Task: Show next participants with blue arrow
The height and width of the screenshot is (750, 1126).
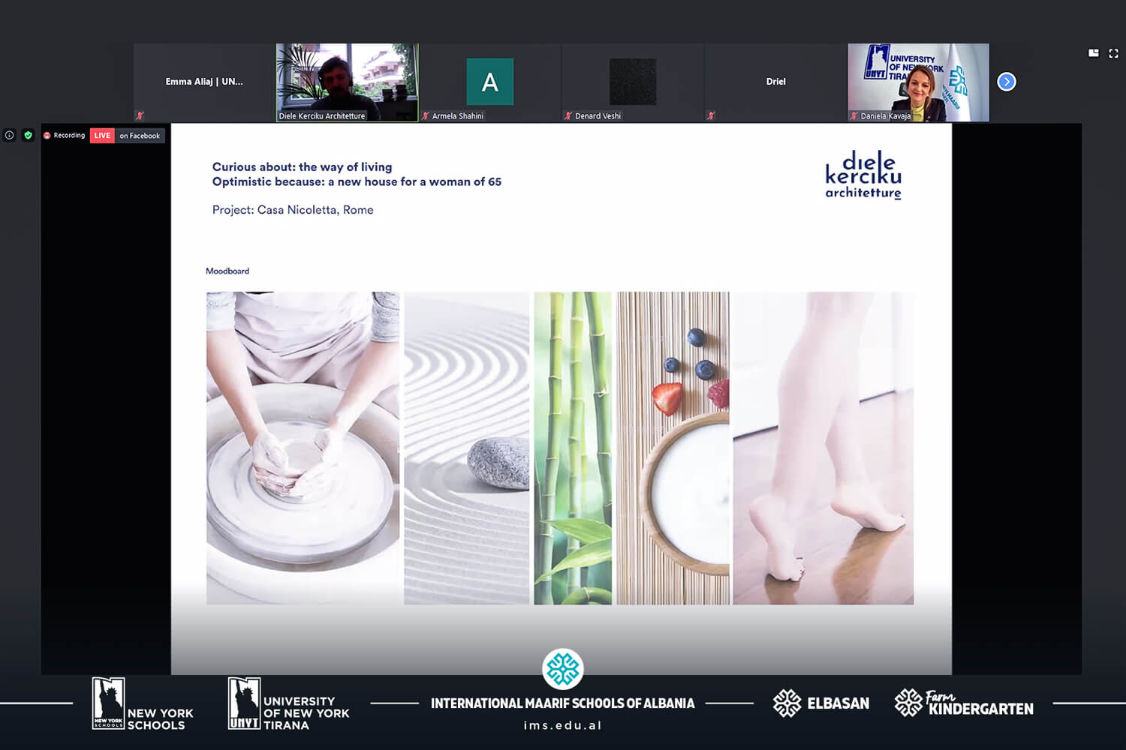Action: 1007,82
